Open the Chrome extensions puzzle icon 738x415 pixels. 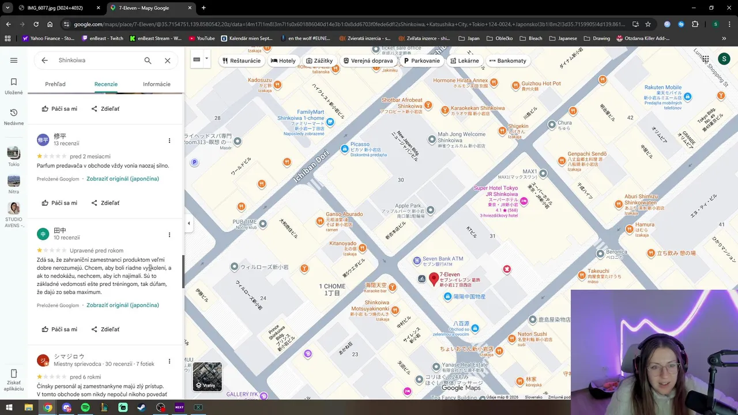[695, 24]
